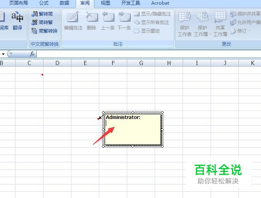The width and height of the screenshot is (261, 198).
Task: Click 保护并共享 workbook button
Action: coord(245,14)
